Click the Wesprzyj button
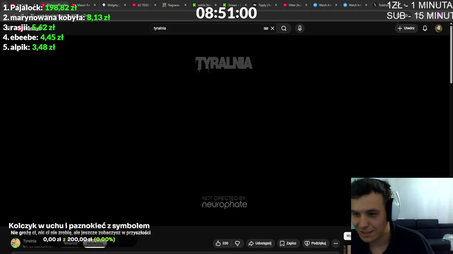453x254 pixels. pos(70,243)
